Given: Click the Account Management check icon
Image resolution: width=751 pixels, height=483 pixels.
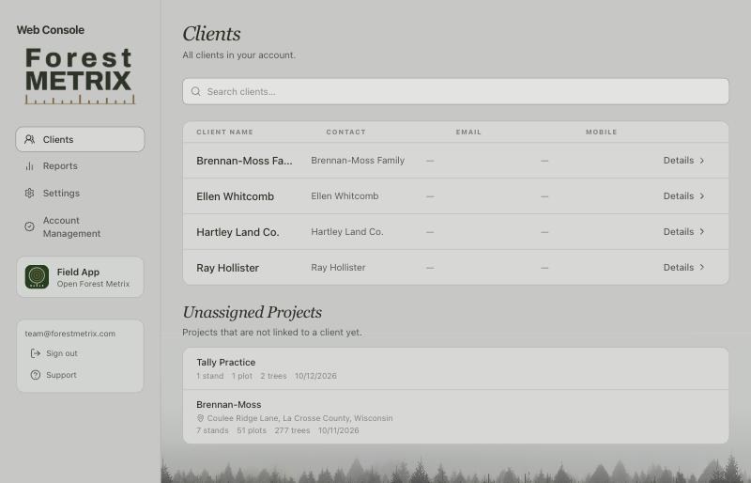Looking at the screenshot, I should 30,226.
